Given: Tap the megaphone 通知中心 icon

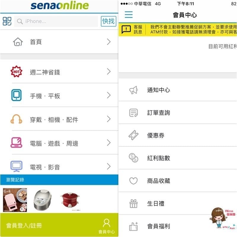Looking at the screenshot, I should tap(134, 90).
